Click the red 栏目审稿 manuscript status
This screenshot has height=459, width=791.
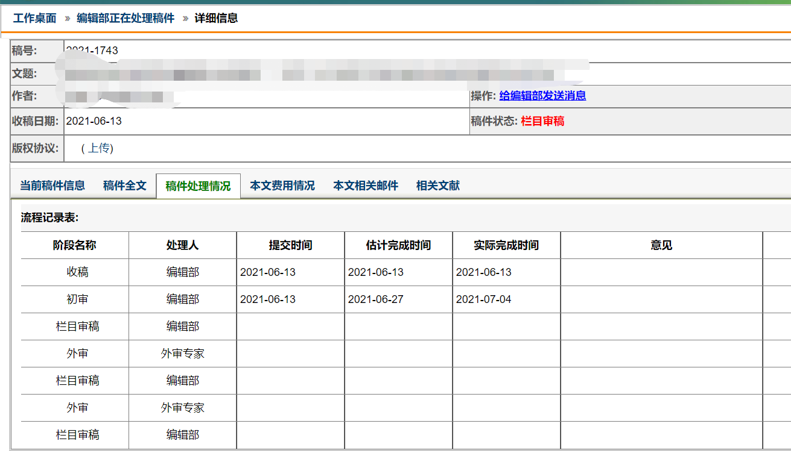point(542,121)
